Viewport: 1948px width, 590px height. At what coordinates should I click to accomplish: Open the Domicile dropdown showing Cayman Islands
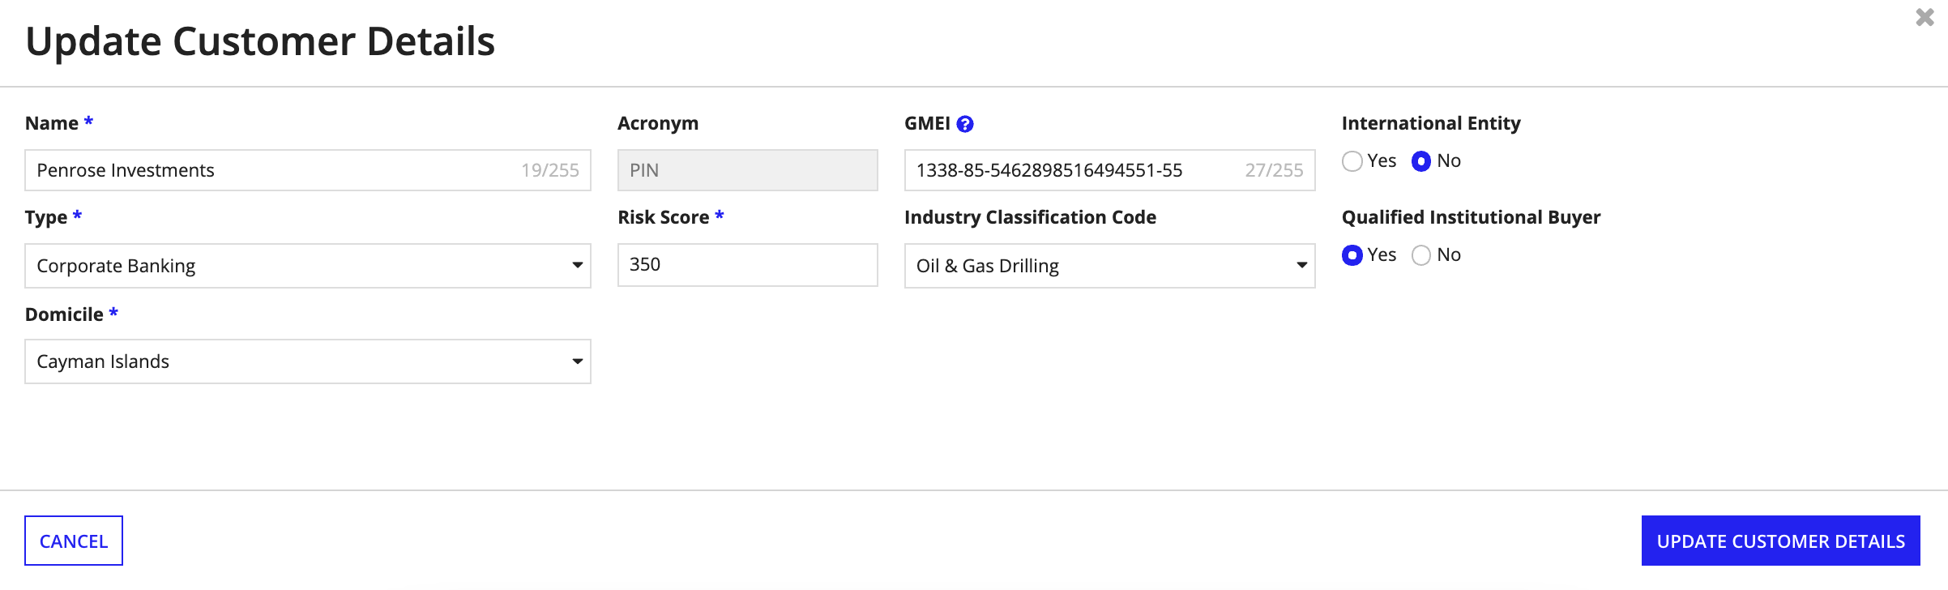point(308,361)
